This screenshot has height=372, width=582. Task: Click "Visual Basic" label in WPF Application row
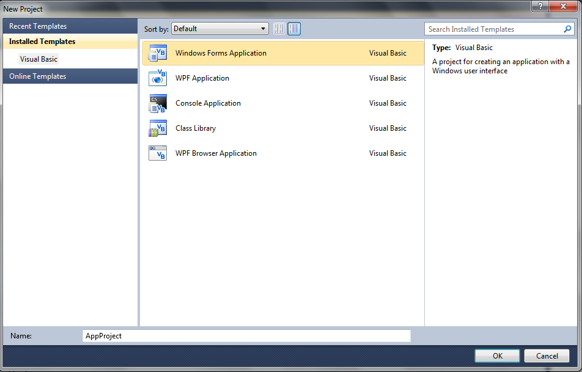(x=388, y=78)
